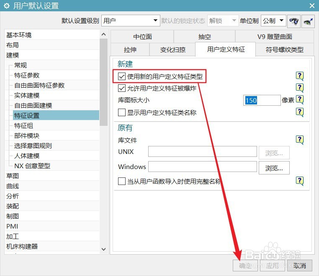The image size is (319, 276).
Task: Open the 单位制 dropdown
Action: [x=273, y=21]
